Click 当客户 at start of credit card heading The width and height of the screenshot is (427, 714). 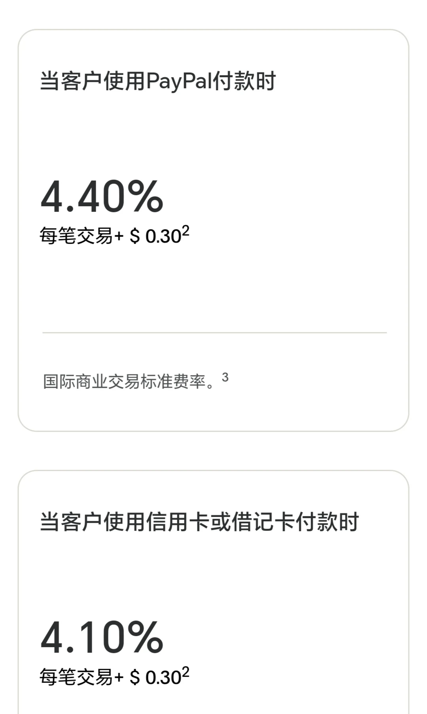(71, 522)
